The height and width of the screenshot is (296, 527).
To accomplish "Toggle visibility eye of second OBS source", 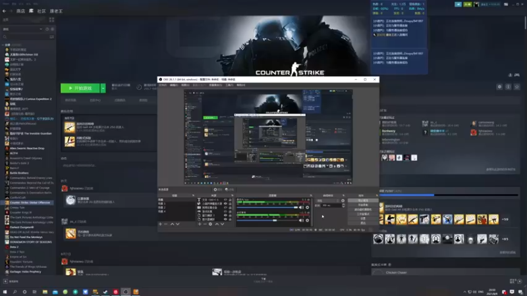I will click(x=225, y=204).
